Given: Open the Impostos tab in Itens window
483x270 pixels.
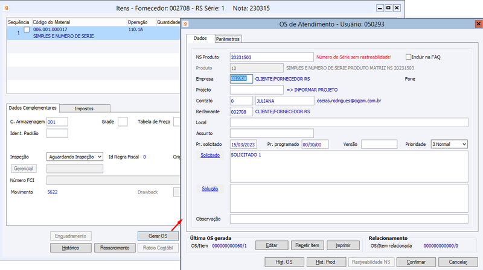Looking at the screenshot, I should (x=84, y=108).
